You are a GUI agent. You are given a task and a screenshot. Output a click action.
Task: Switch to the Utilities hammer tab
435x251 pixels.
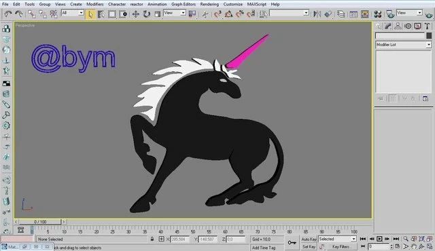[x=428, y=26]
